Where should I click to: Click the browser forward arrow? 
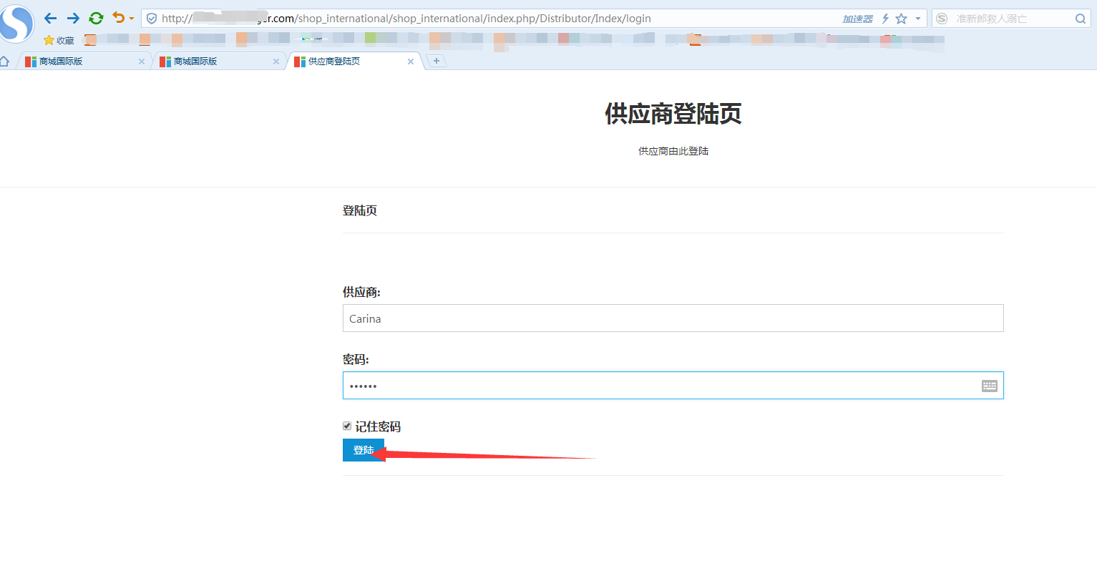(73, 19)
